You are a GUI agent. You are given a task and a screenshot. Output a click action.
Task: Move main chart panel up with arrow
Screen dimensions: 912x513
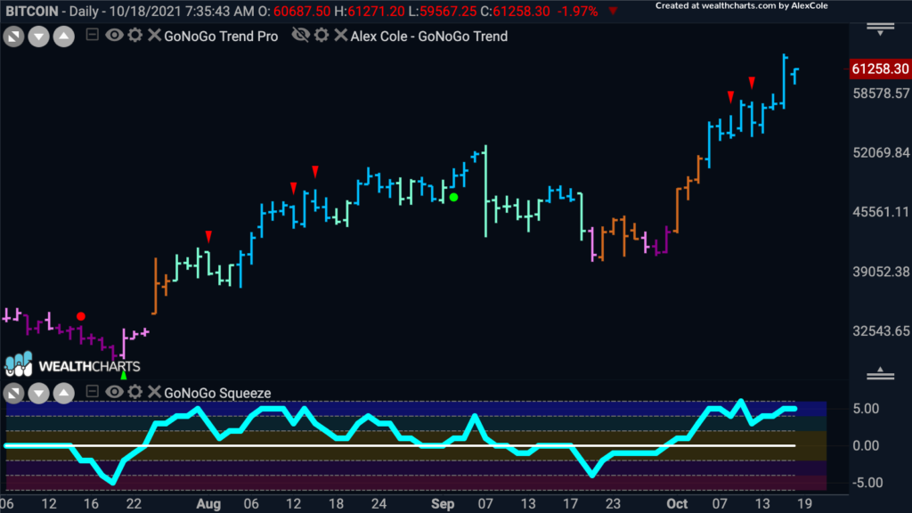tap(64, 37)
